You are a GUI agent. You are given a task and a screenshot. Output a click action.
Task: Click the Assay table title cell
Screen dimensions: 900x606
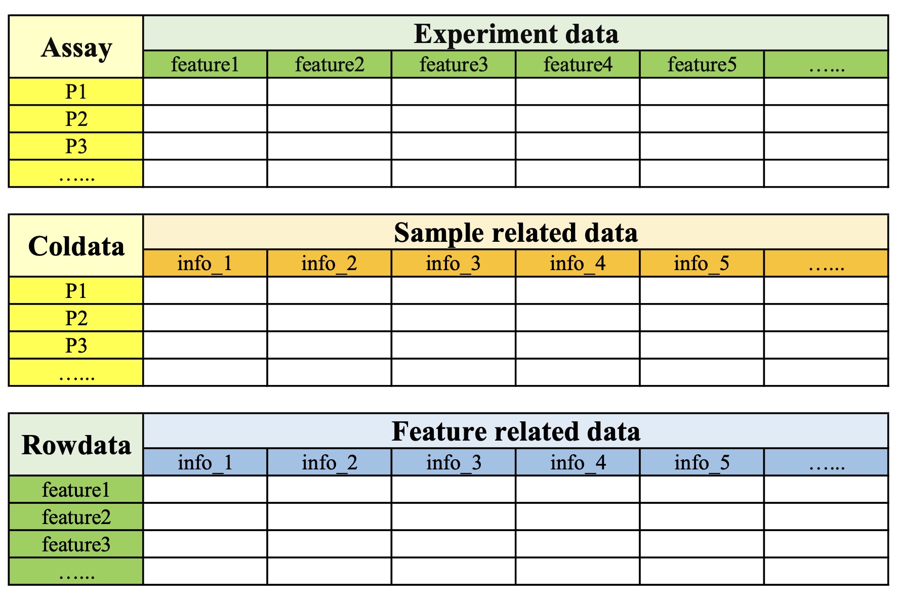click(x=76, y=47)
